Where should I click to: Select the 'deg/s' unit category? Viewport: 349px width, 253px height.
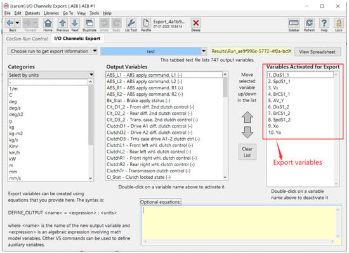click(15, 108)
